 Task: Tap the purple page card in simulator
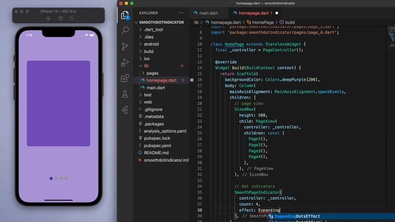click(59, 103)
